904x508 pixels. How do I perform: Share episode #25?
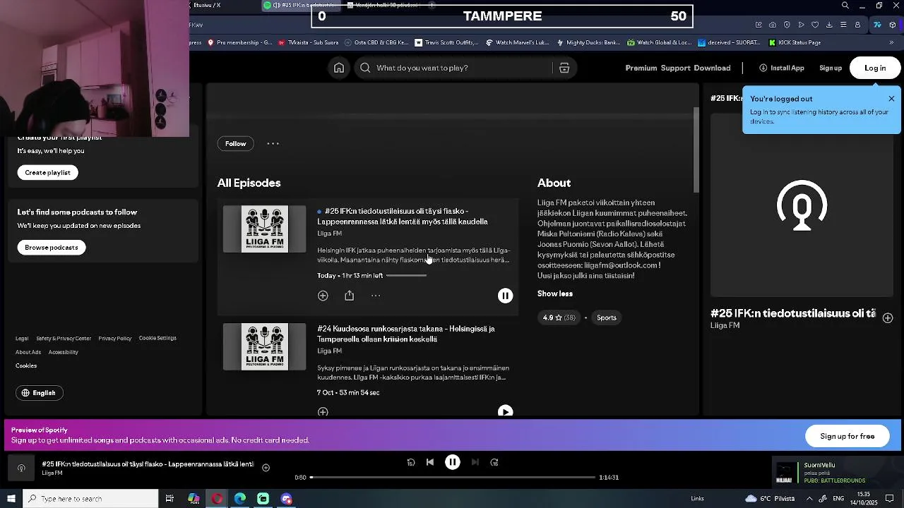pos(349,296)
